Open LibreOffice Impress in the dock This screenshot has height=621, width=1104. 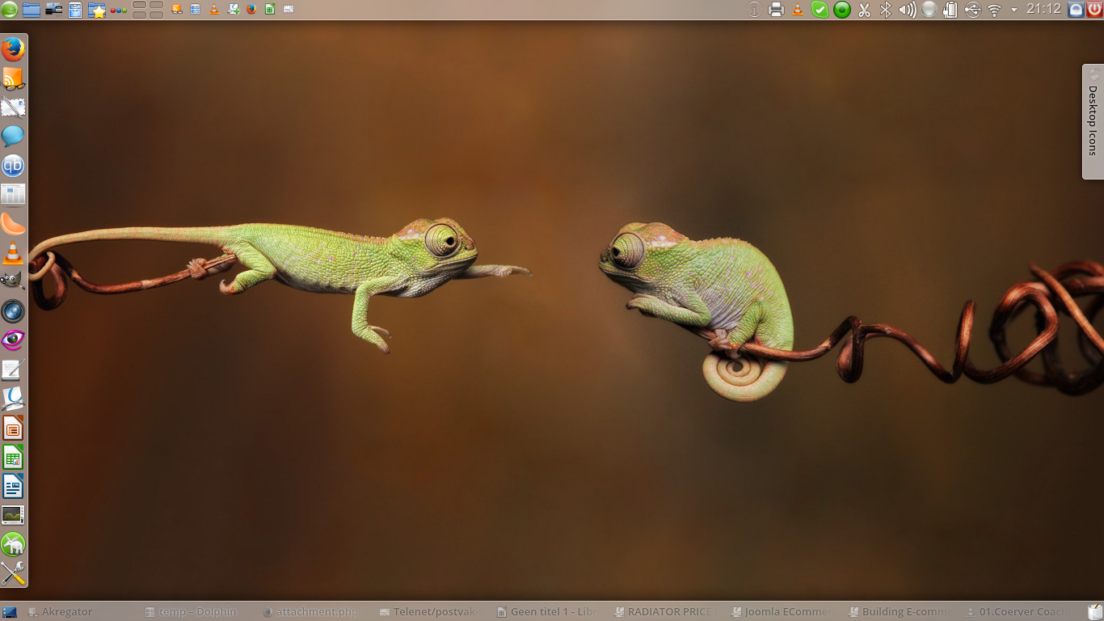[13, 428]
